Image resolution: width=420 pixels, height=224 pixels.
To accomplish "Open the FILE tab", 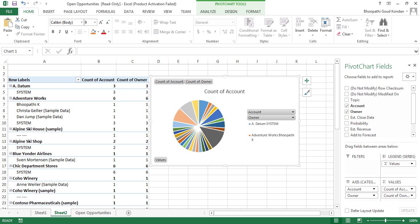I will tap(9, 11).
